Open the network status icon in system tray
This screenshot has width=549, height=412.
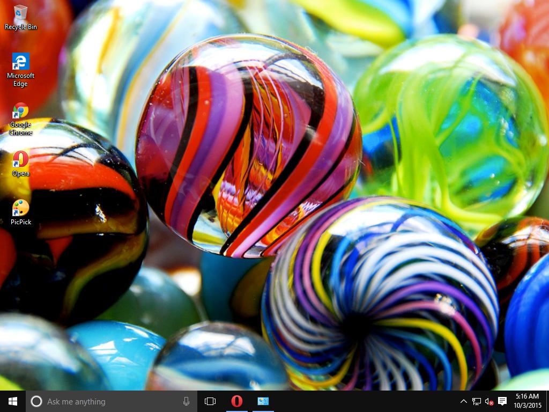point(476,401)
